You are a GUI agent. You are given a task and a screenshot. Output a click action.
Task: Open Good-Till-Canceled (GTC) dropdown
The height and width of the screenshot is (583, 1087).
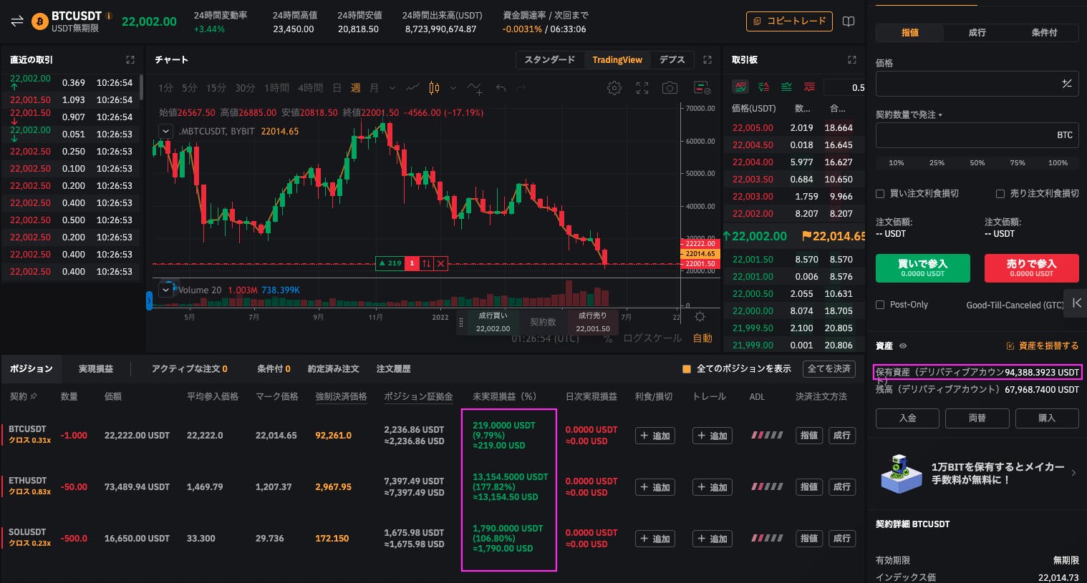(1015, 305)
